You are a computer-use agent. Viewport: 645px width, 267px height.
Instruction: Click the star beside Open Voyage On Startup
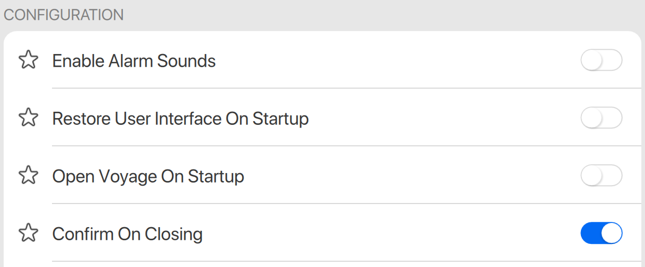coord(28,176)
